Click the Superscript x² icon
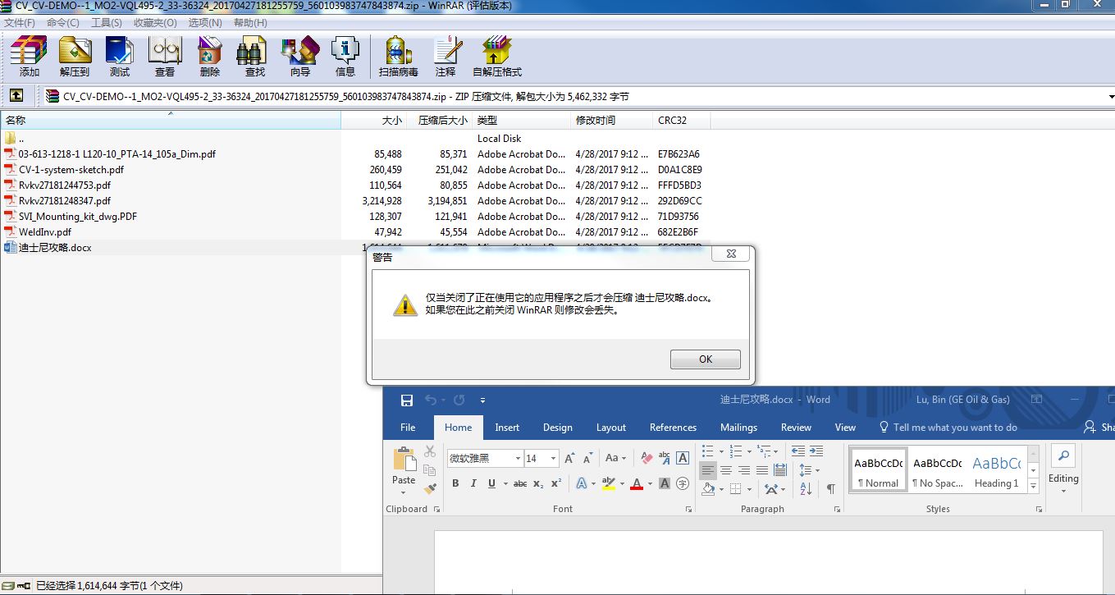Viewport: 1115px width, 595px height. (556, 483)
